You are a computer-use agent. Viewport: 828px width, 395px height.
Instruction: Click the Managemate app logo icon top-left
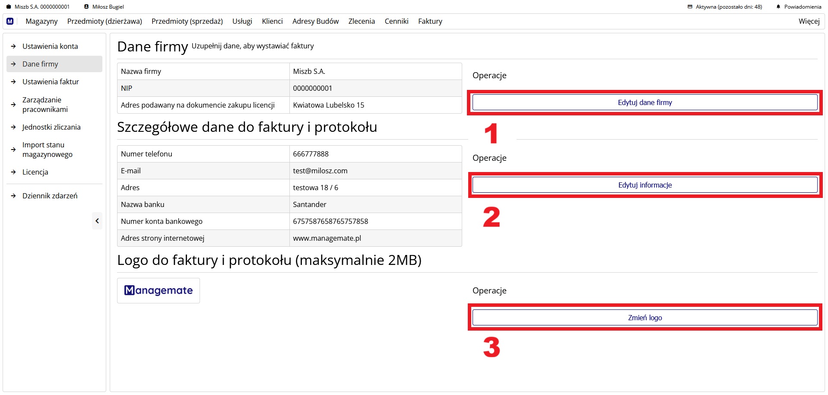10,21
